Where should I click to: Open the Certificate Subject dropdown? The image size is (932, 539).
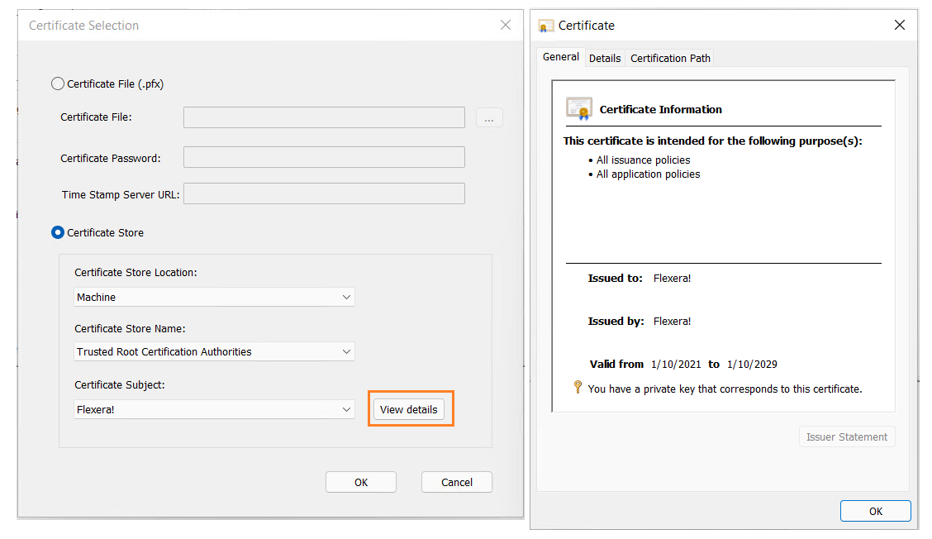(x=214, y=409)
